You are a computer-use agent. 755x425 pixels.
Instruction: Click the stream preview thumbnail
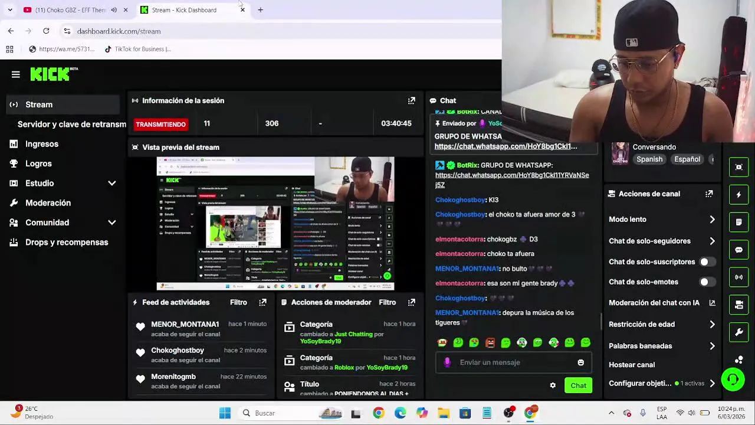tap(275, 224)
